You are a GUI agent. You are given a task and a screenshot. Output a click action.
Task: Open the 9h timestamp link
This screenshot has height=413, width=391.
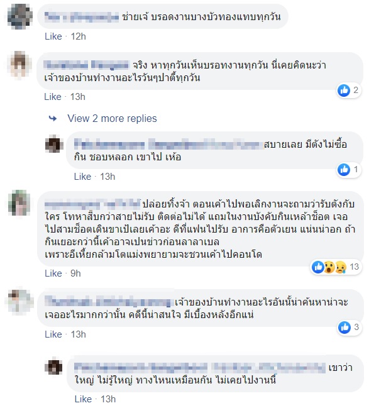75,273
